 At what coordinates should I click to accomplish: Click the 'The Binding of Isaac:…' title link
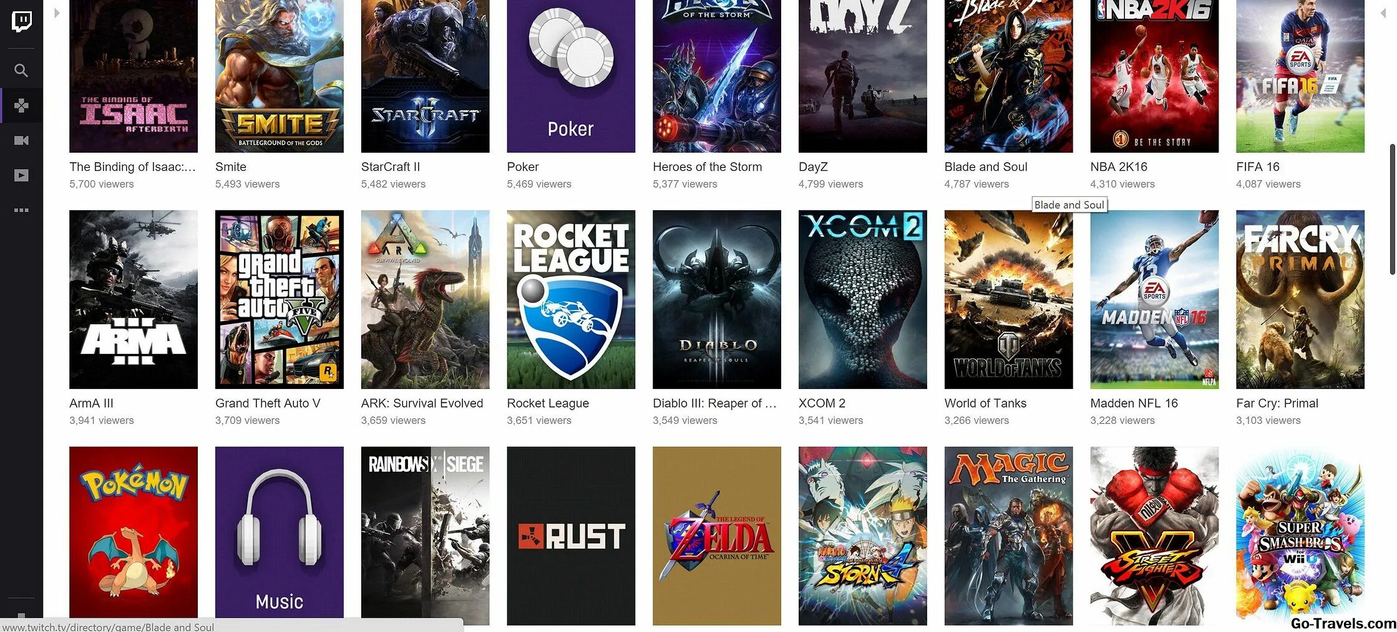click(x=132, y=167)
